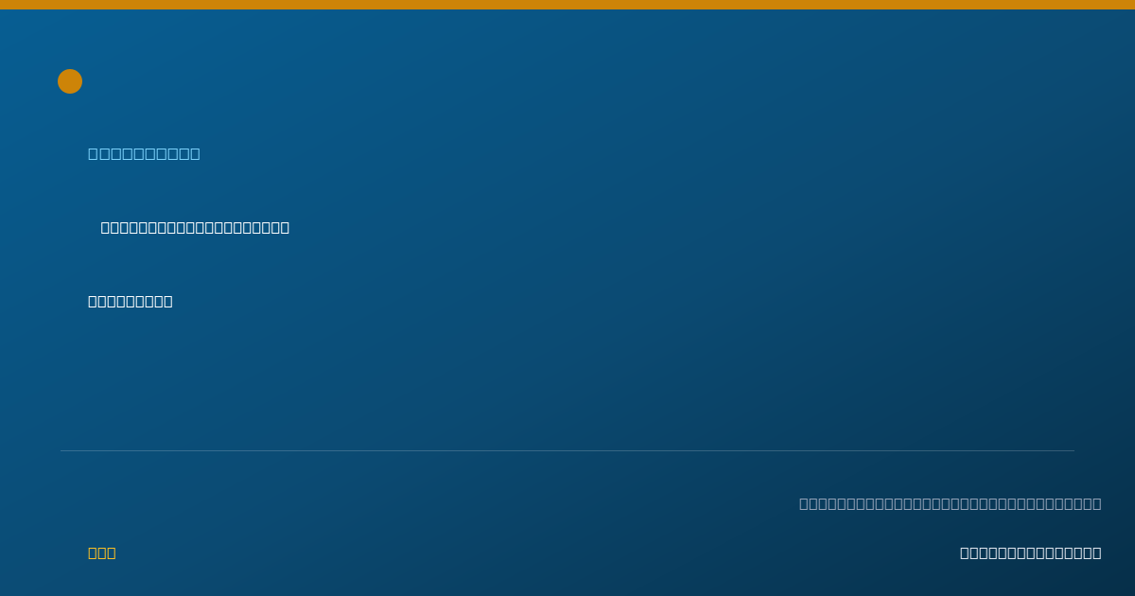Click the first character of the gray text line
Screen dimensions: 1135x596
pos(804,503)
